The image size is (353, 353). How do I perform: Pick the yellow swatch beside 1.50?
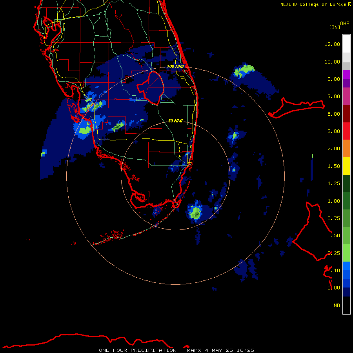click(346, 166)
